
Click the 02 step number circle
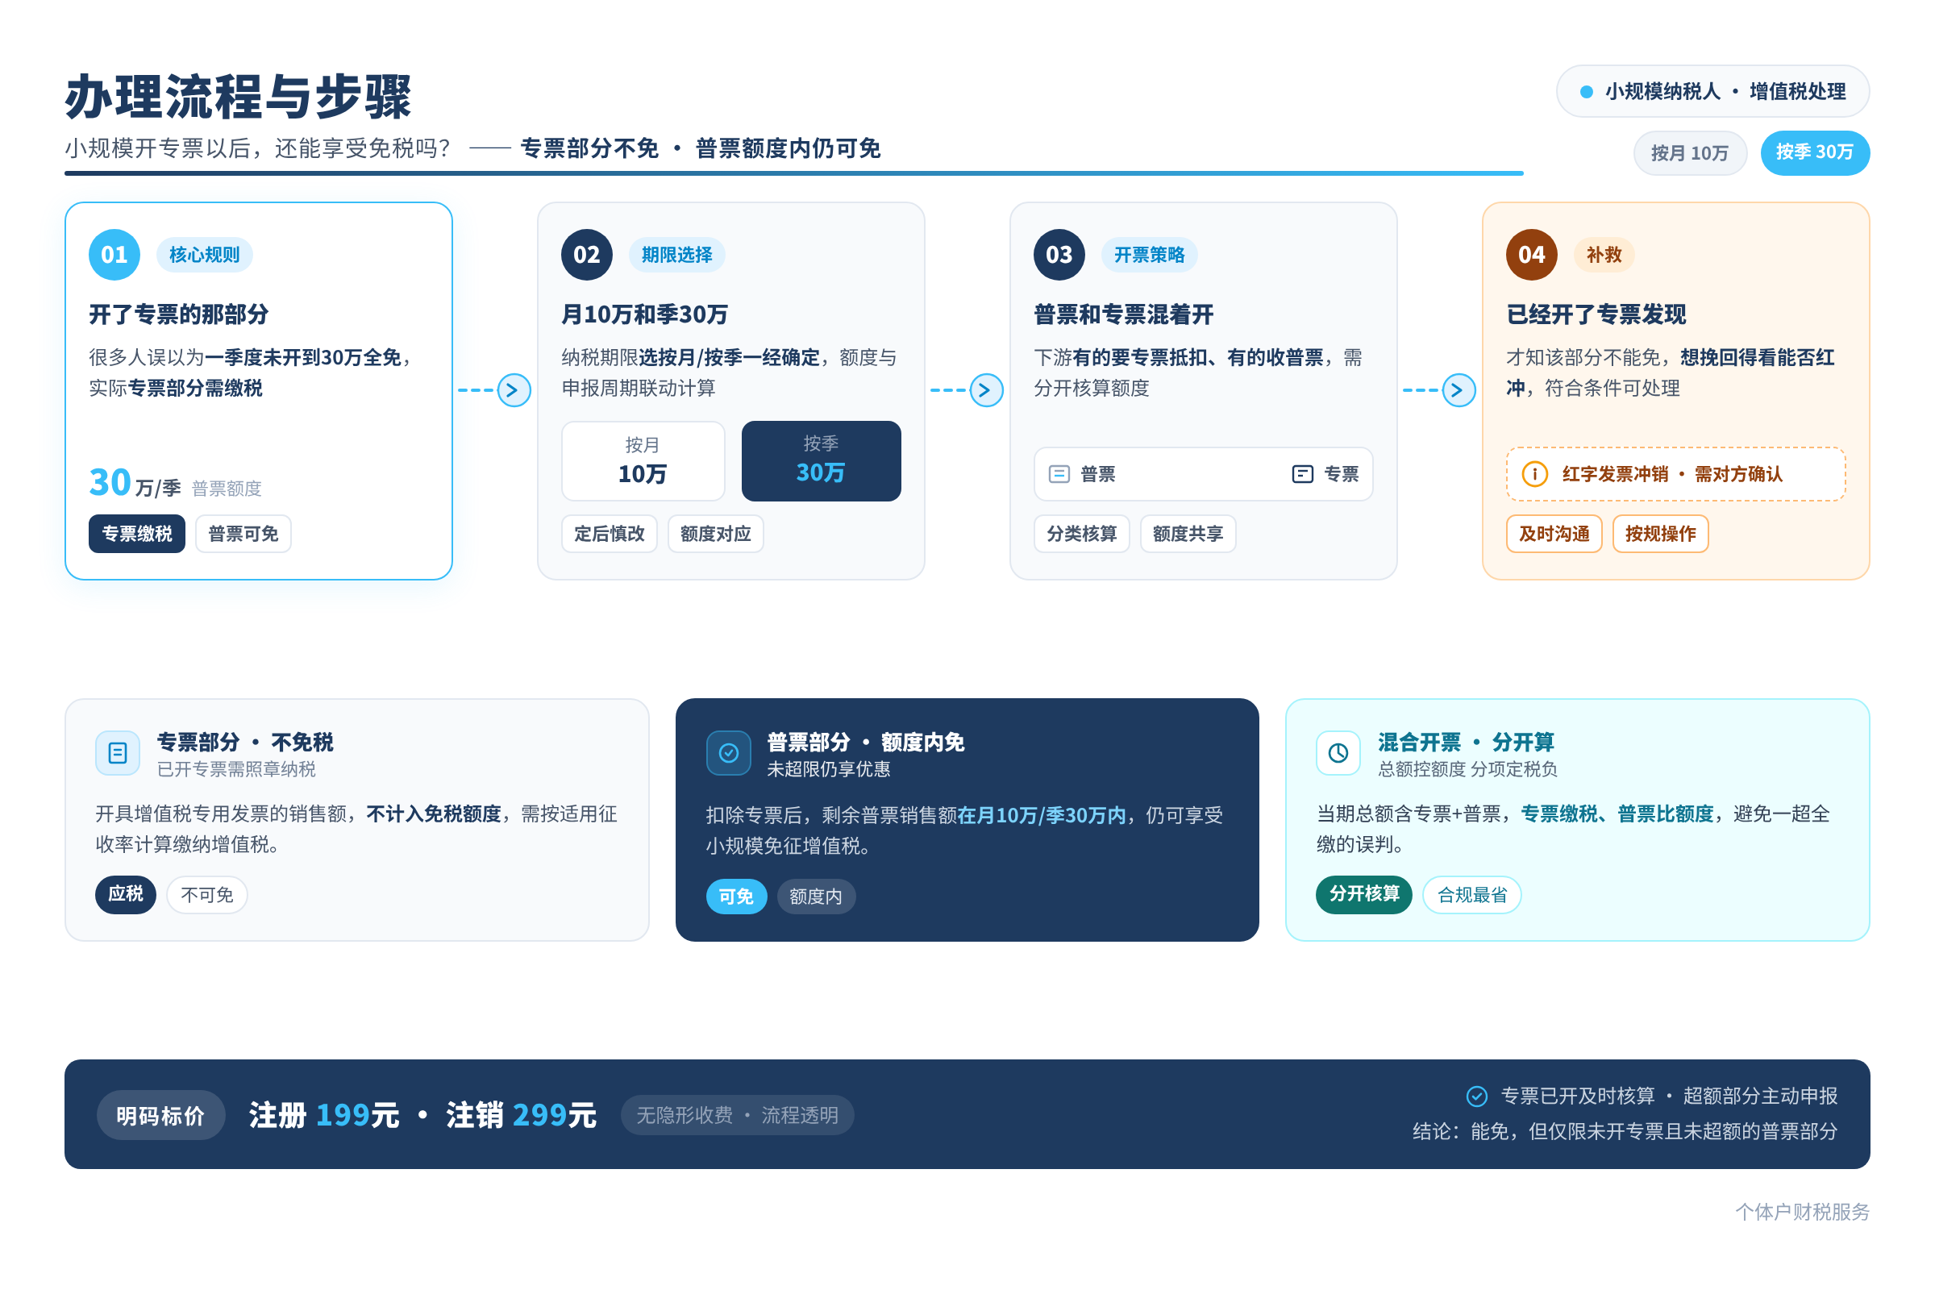coord(587,255)
